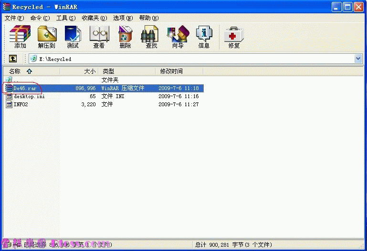Click the 896,996 size value

(85, 88)
